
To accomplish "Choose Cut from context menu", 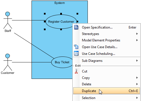I will pos(106,71).
